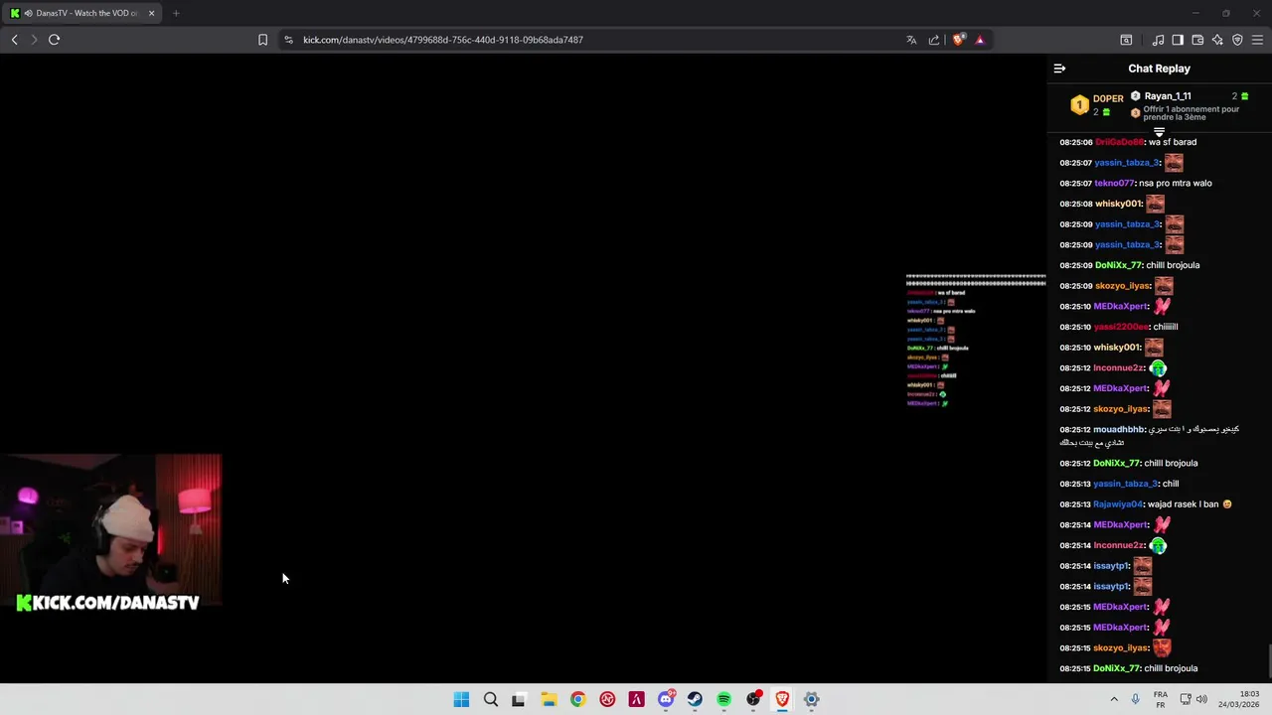Open the Brave VPN shield icon
Viewport: 1272px width, 715px height.
tap(1237, 40)
